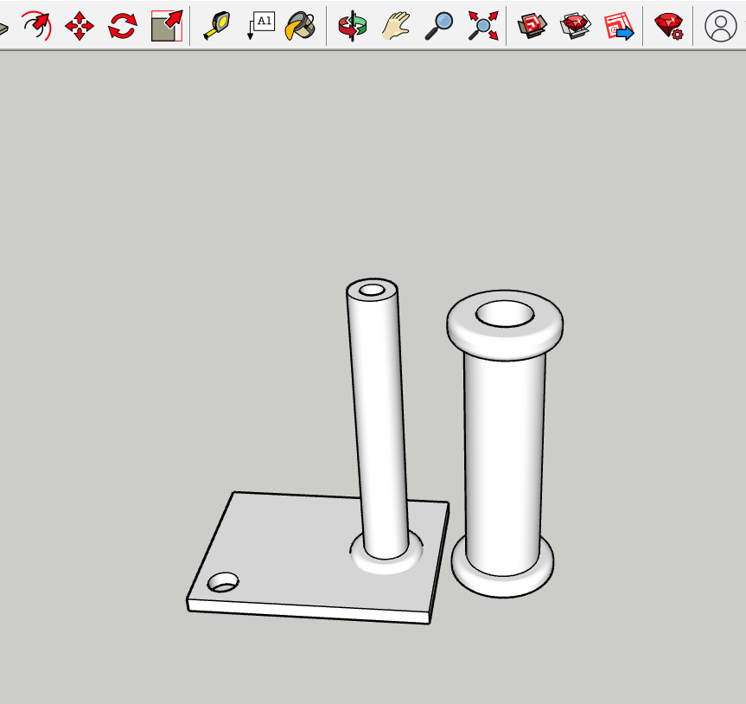
Task: Select the Move tool
Action: (79, 26)
